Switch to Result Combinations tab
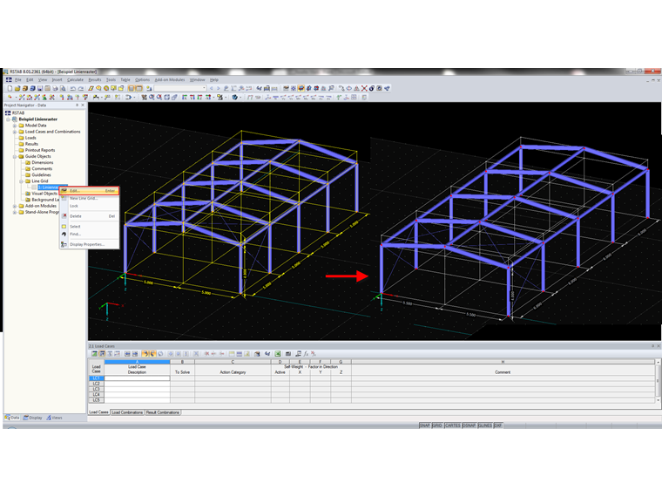Viewport: 662px width, 497px height. (163, 412)
